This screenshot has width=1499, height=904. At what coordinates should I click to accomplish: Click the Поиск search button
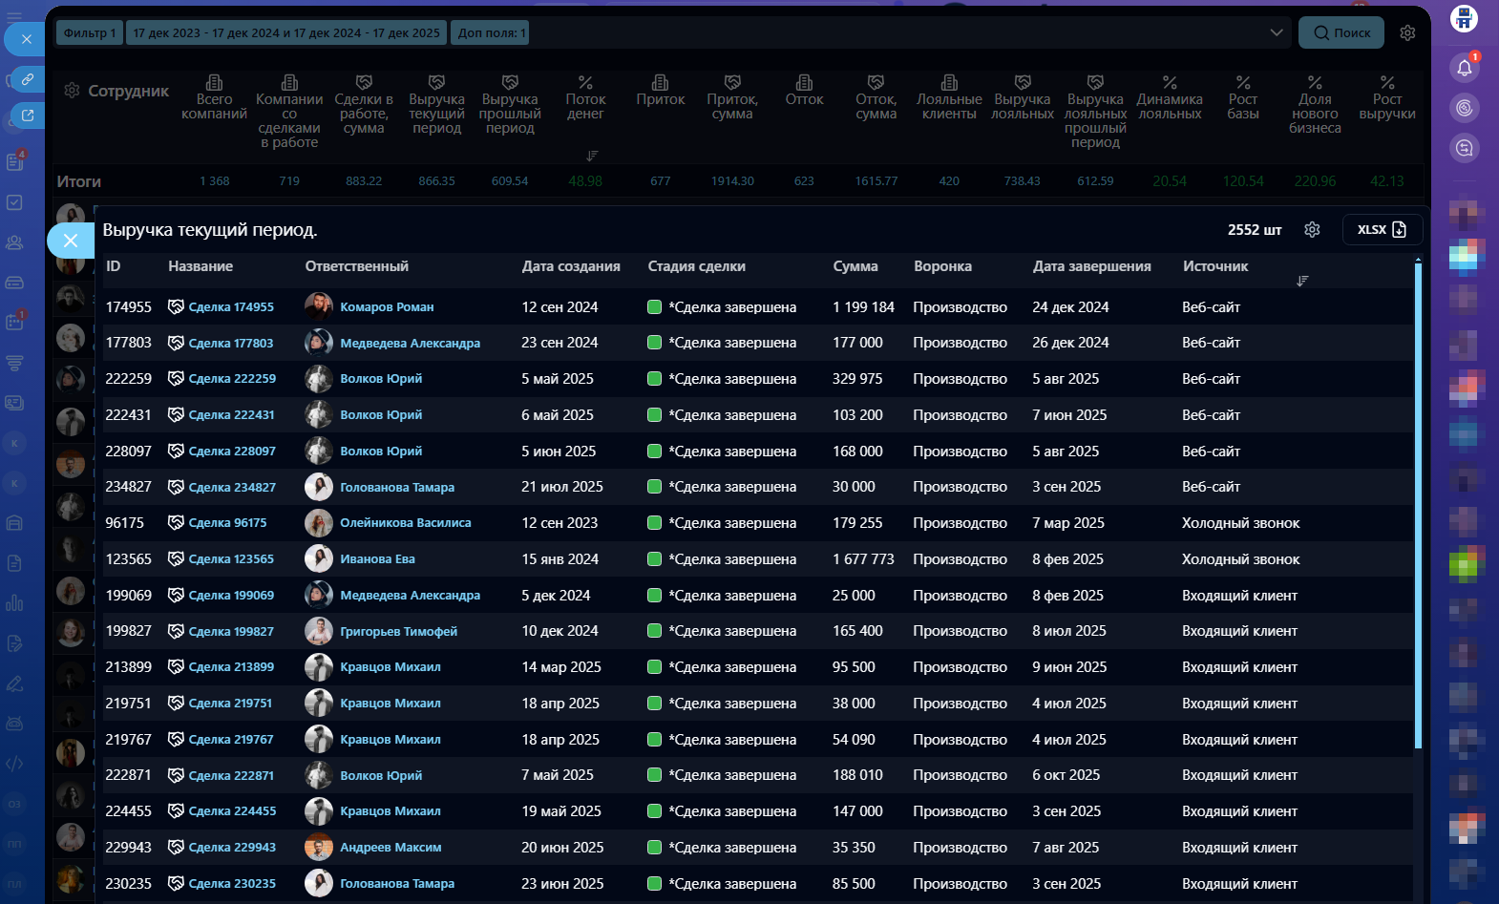1341,32
